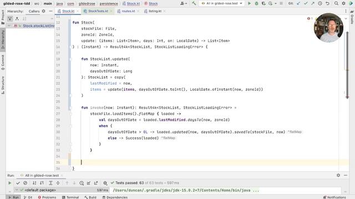
Task: Click the Build Project hammer icon
Action: click(x=194, y=3)
